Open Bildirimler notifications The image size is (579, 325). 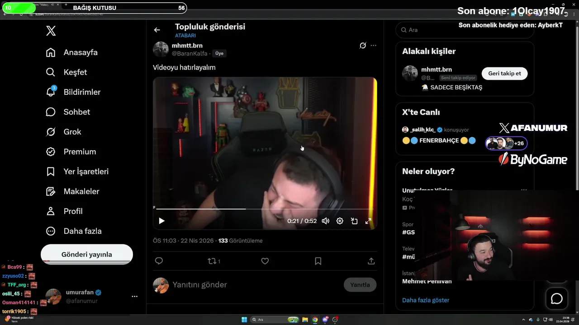pos(73,92)
